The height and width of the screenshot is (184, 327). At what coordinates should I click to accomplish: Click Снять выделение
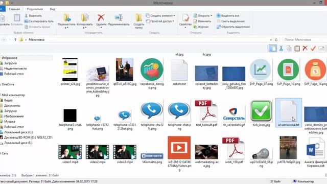[230, 21]
